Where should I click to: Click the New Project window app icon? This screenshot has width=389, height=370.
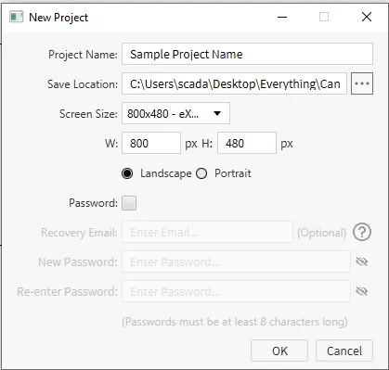tap(16, 17)
